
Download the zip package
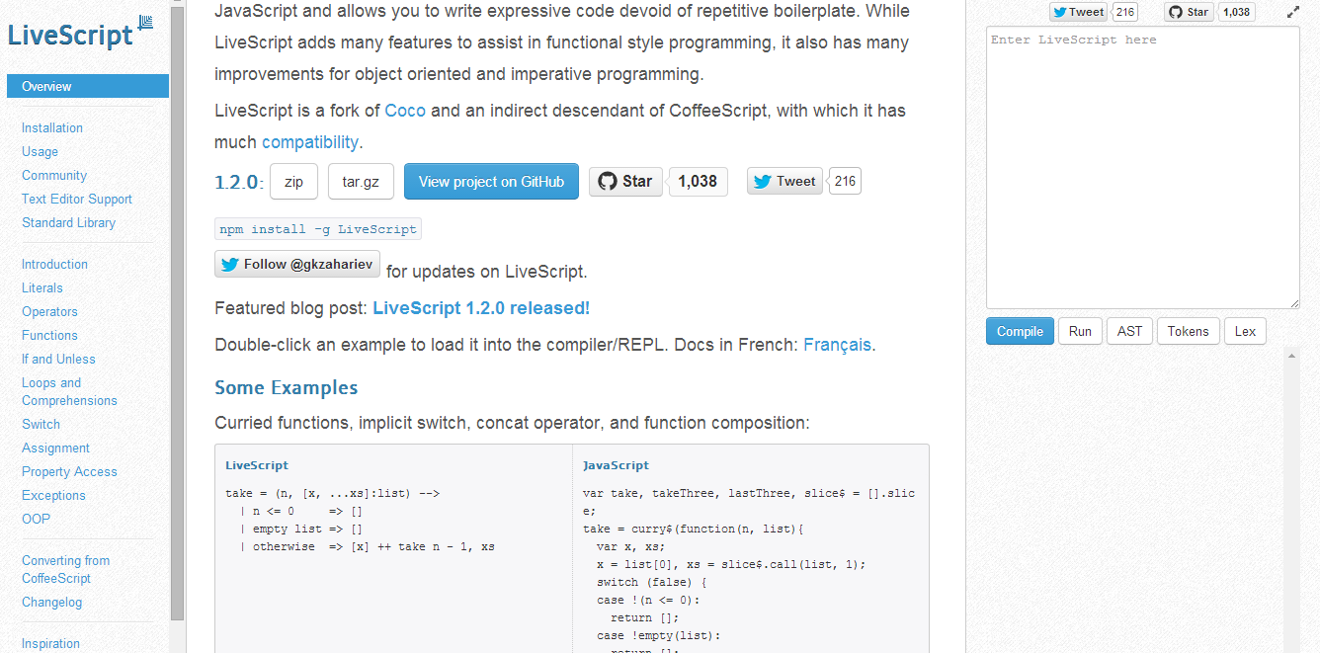click(293, 182)
